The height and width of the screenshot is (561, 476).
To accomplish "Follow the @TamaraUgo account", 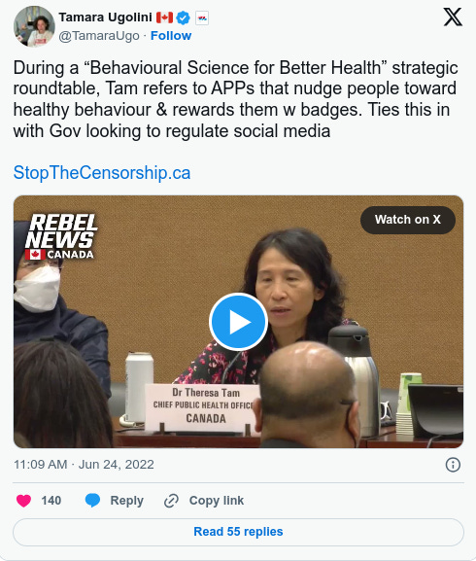I will click(171, 36).
